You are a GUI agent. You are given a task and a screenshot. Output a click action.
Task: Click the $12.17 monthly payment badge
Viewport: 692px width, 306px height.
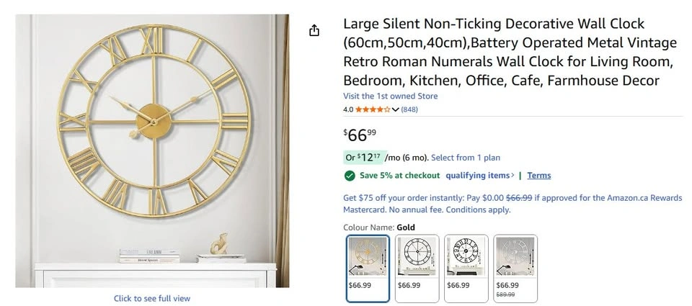[x=364, y=158]
